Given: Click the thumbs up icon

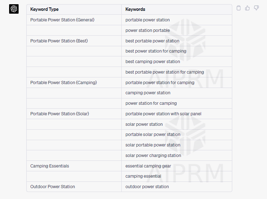Looking at the screenshot, I should pyautogui.click(x=247, y=8).
